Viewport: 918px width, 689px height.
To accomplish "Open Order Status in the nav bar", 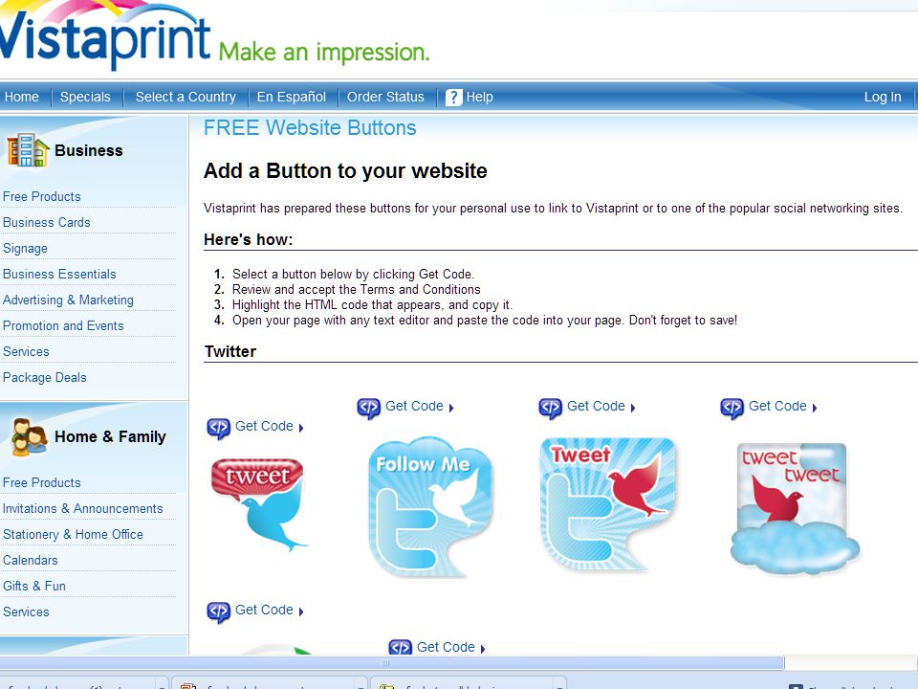I will point(385,98).
